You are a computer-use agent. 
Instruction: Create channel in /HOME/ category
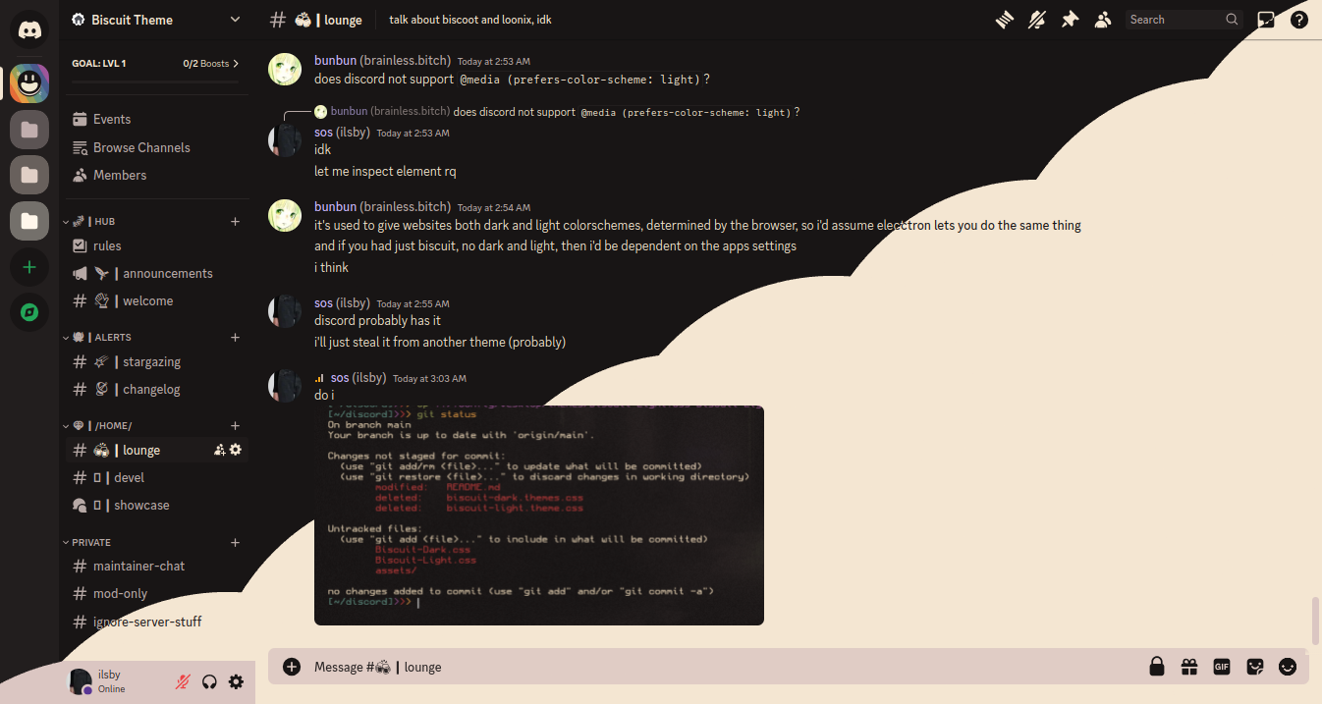235,426
